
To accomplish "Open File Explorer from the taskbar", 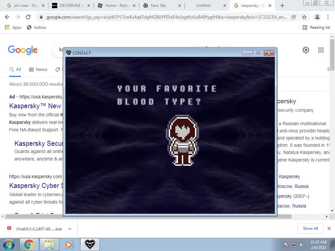I will coord(49,244).
